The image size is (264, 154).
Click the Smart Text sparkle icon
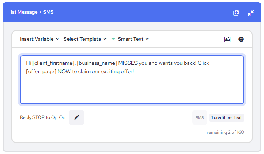click(113, 39)
